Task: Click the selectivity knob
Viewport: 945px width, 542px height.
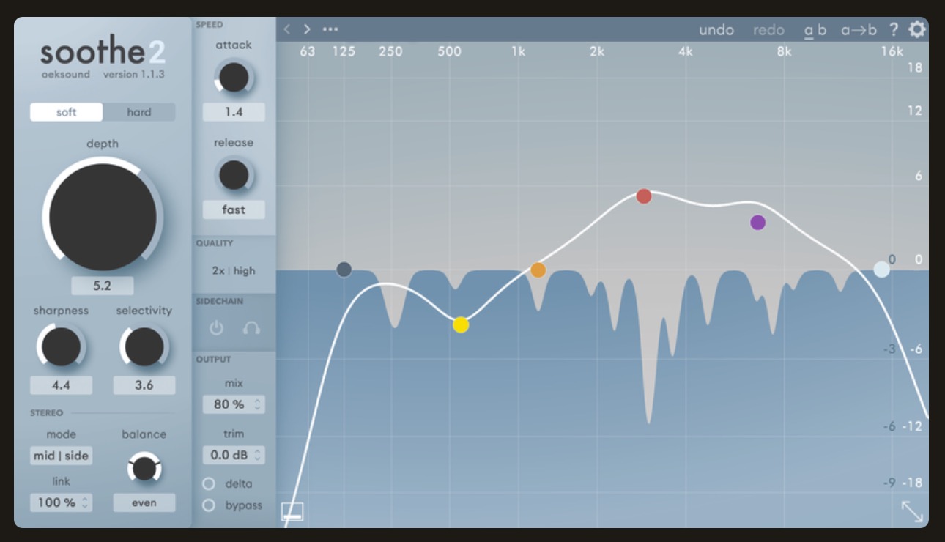Action: (144, 346)
